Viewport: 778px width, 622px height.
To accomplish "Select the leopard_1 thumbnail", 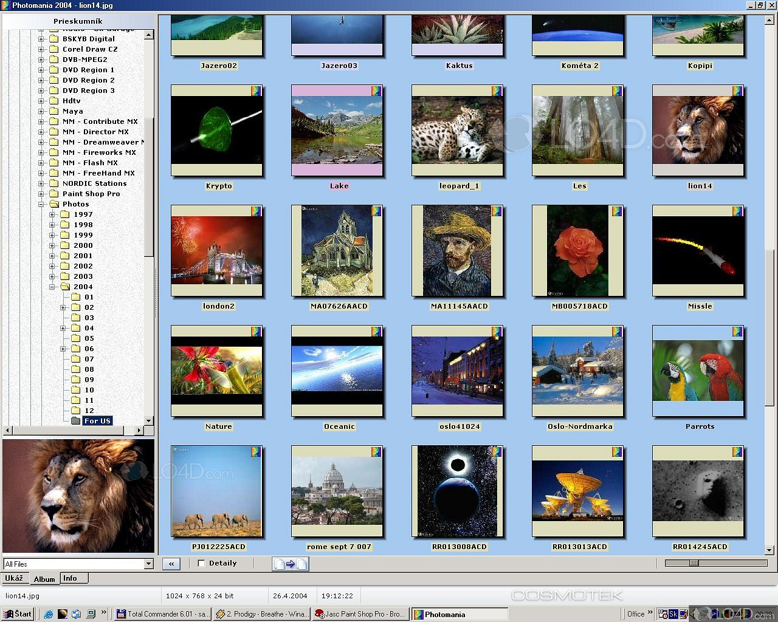I will click(x=457, y=131).
